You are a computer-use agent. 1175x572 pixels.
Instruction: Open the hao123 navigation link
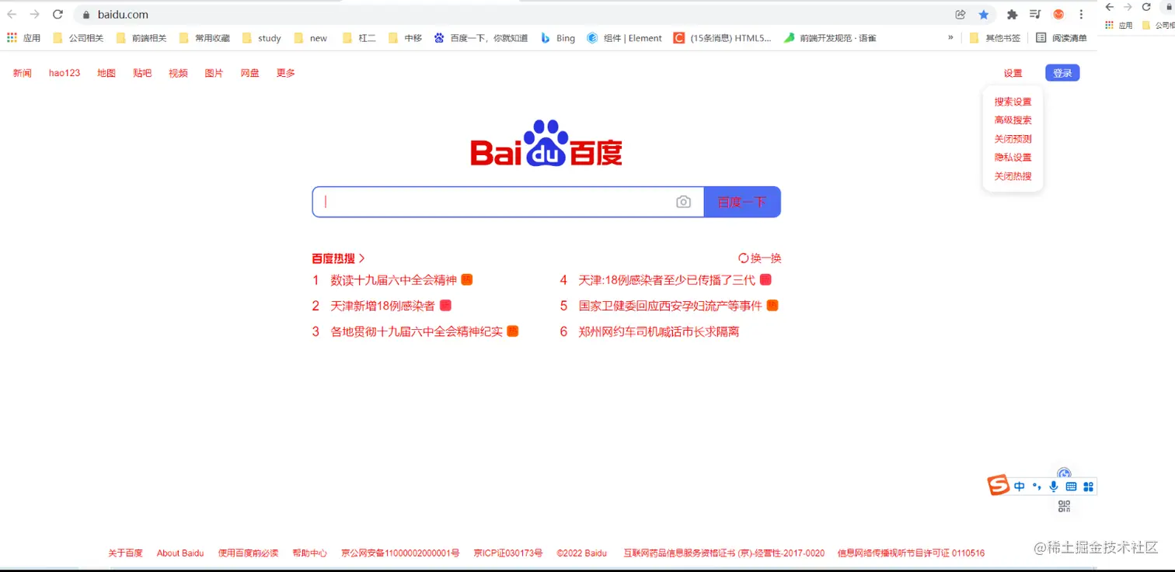(x=65, y=73)
